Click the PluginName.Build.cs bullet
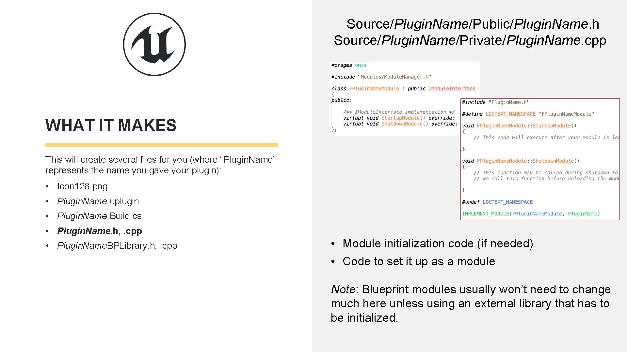The width and height of the screenshot is (627, 352). pos(100,216)
